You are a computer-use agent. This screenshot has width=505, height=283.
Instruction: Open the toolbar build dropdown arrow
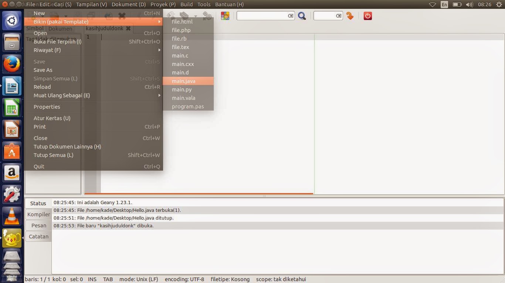195,17
